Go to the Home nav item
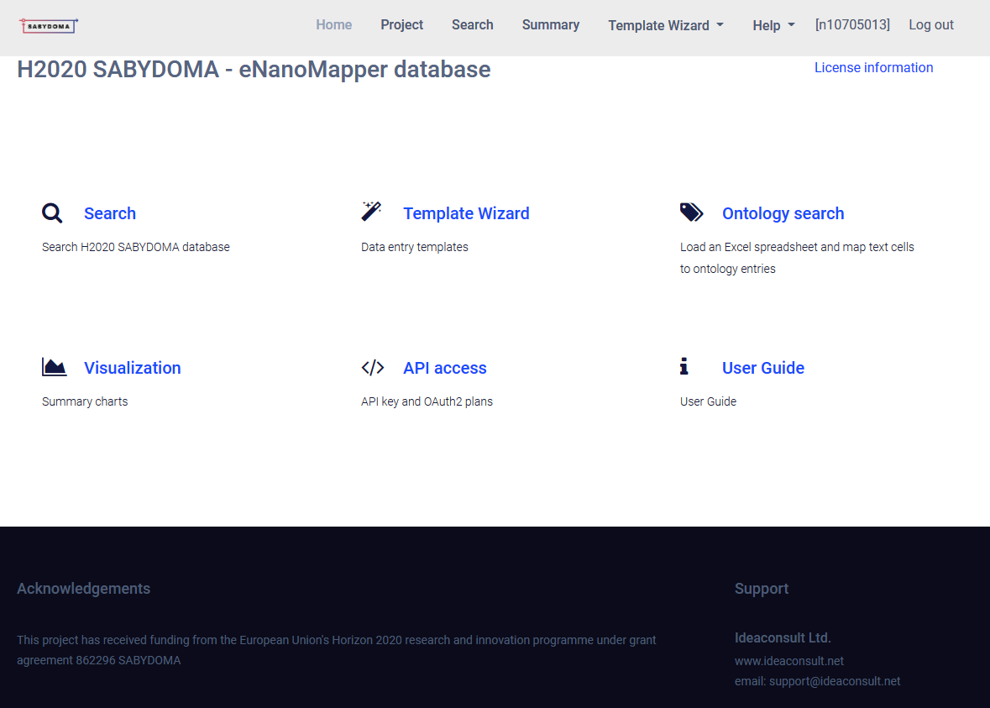This screenshot has width=990, height=708. click(x=333, y=25)
